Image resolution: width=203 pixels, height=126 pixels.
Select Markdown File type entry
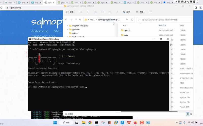click(x=187, y=88)
